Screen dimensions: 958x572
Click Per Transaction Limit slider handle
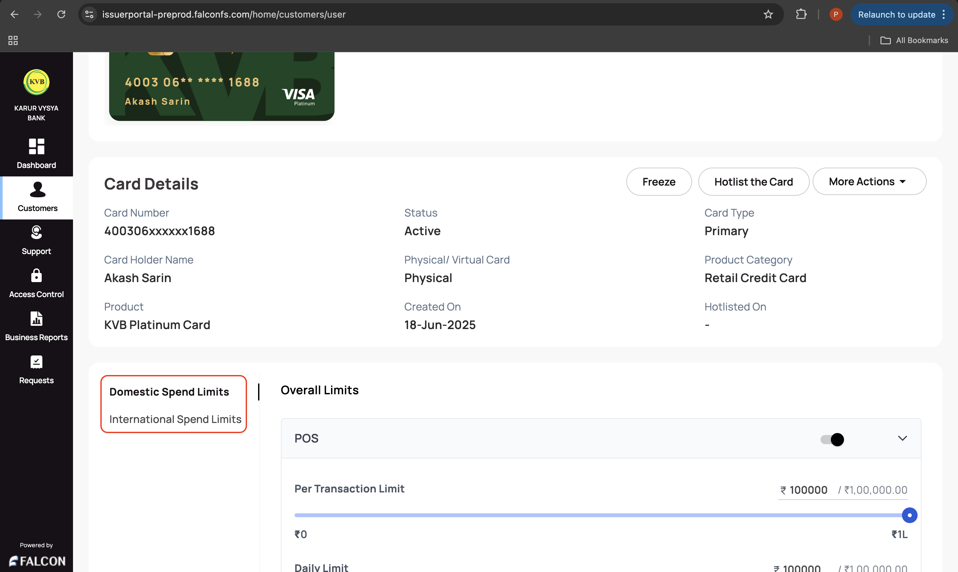click(909, 515)
